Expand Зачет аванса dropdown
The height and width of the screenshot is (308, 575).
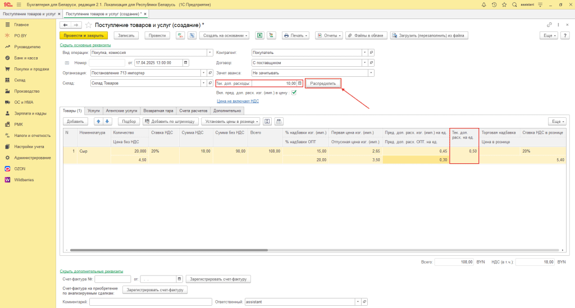pos(371,73)
